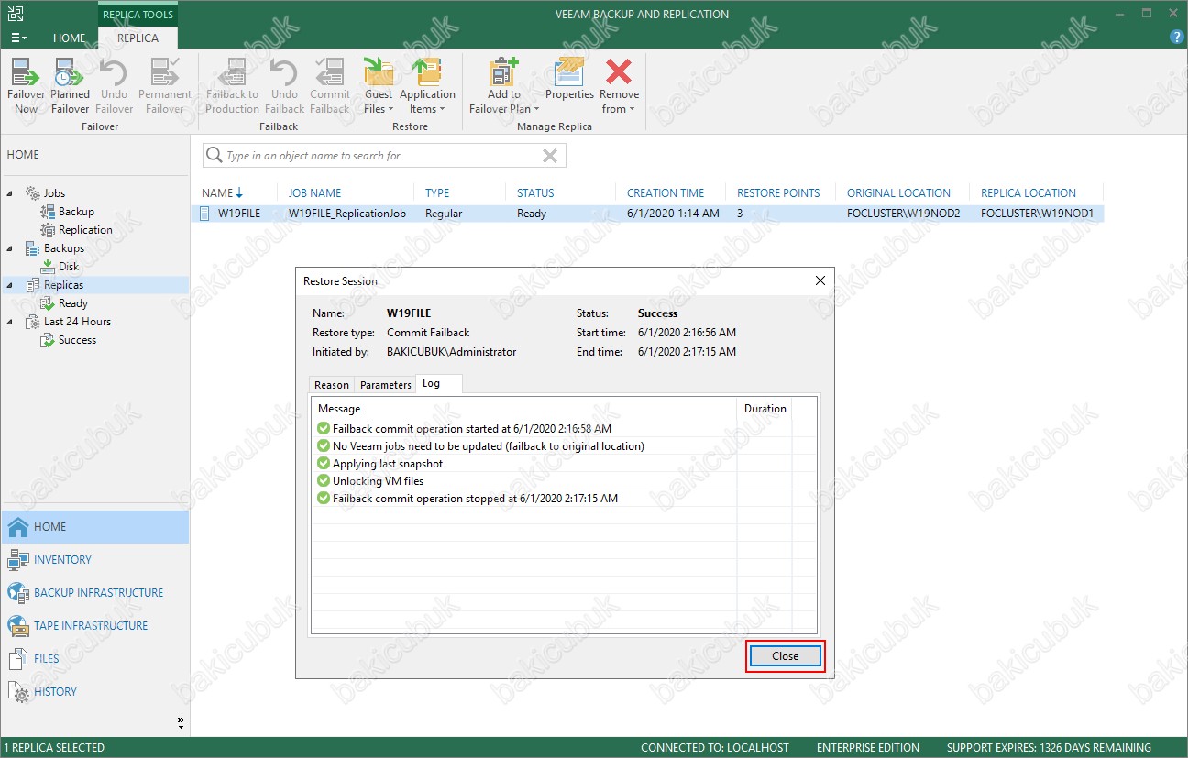Sort by REPLICA LOCATION column header

pyautogui.click(x=1028, y=192)
